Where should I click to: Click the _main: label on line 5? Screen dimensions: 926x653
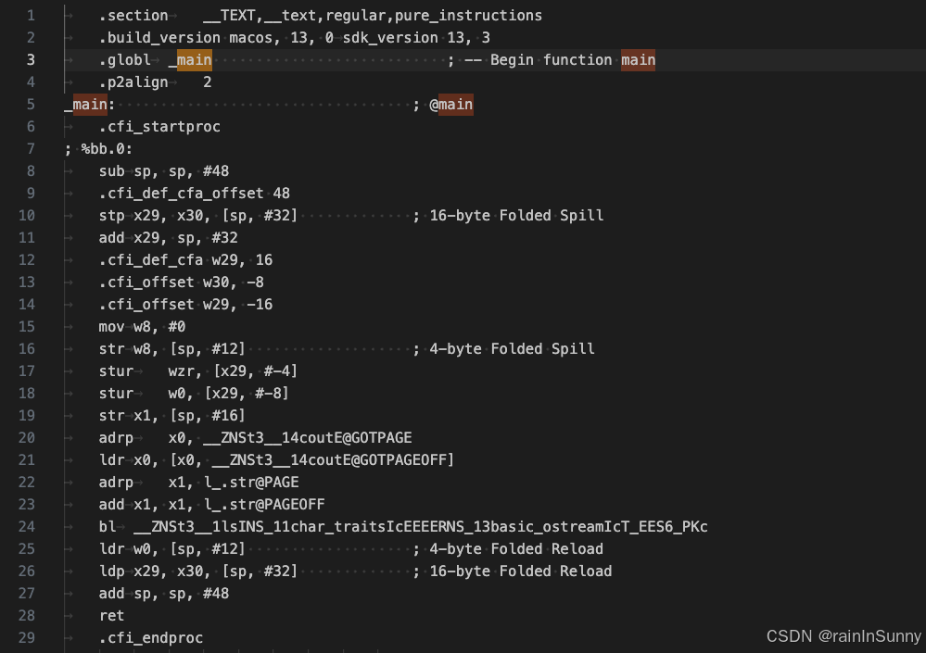tap(90, 105)
